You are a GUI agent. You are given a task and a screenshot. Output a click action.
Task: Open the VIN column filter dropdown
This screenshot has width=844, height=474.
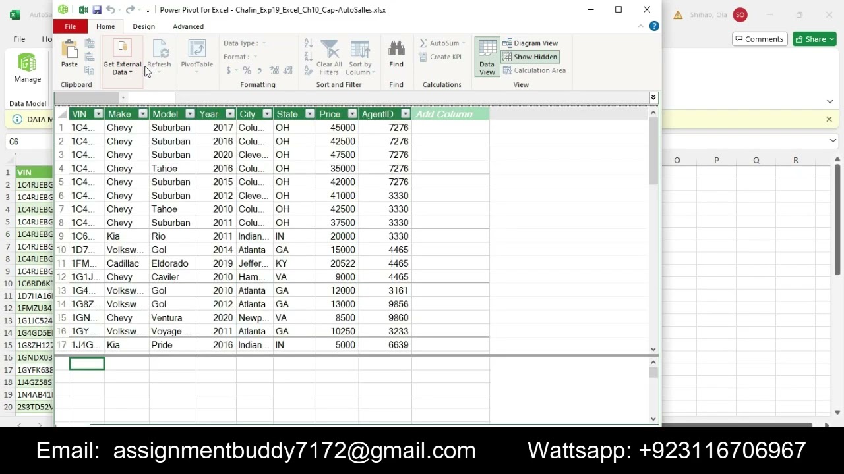pyautogui.click(x=98, y=114)
